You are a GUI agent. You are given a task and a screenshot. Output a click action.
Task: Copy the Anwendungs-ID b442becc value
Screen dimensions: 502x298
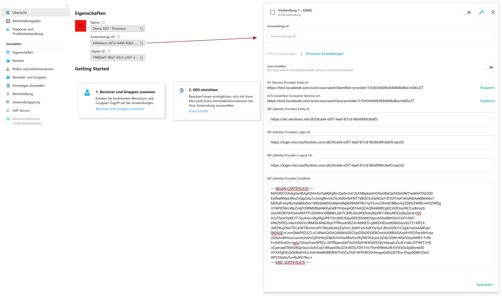pos(142,43)
